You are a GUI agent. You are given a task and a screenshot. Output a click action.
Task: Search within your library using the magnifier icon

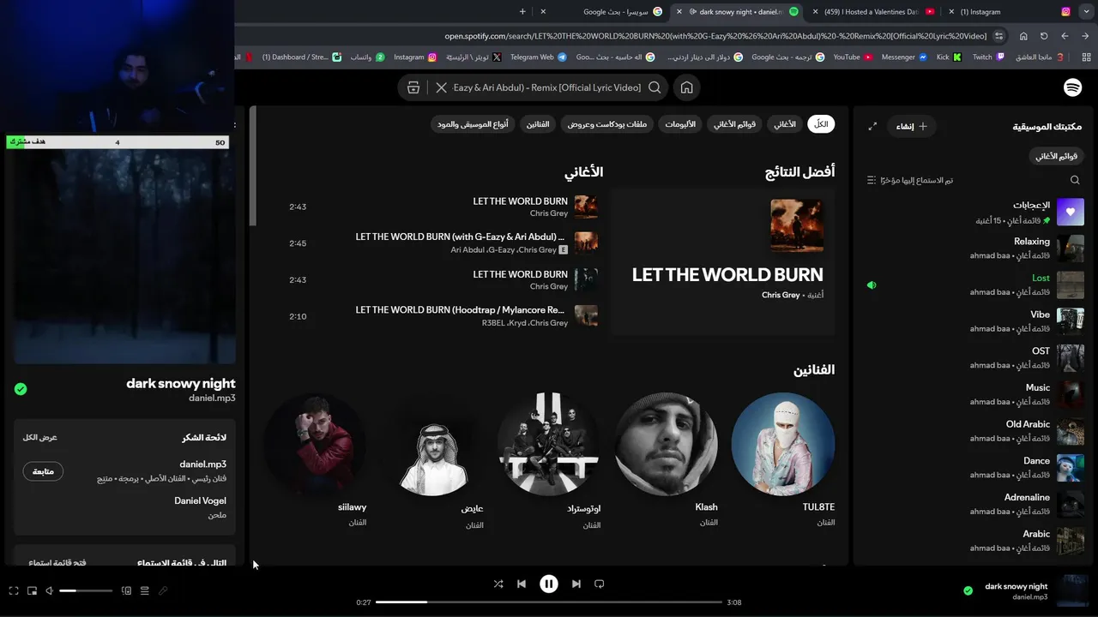(x=1075, y=180)
